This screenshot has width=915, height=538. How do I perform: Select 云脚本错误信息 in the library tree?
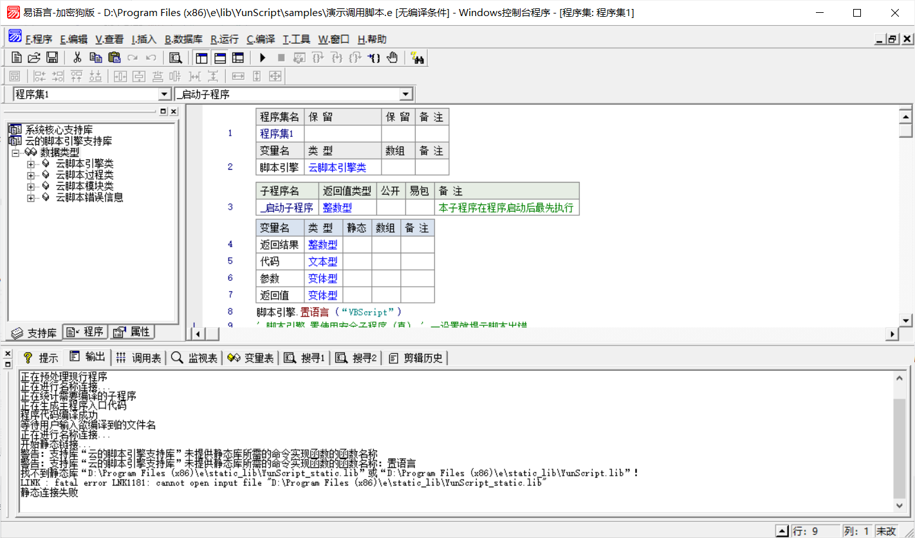pos(89,197)
